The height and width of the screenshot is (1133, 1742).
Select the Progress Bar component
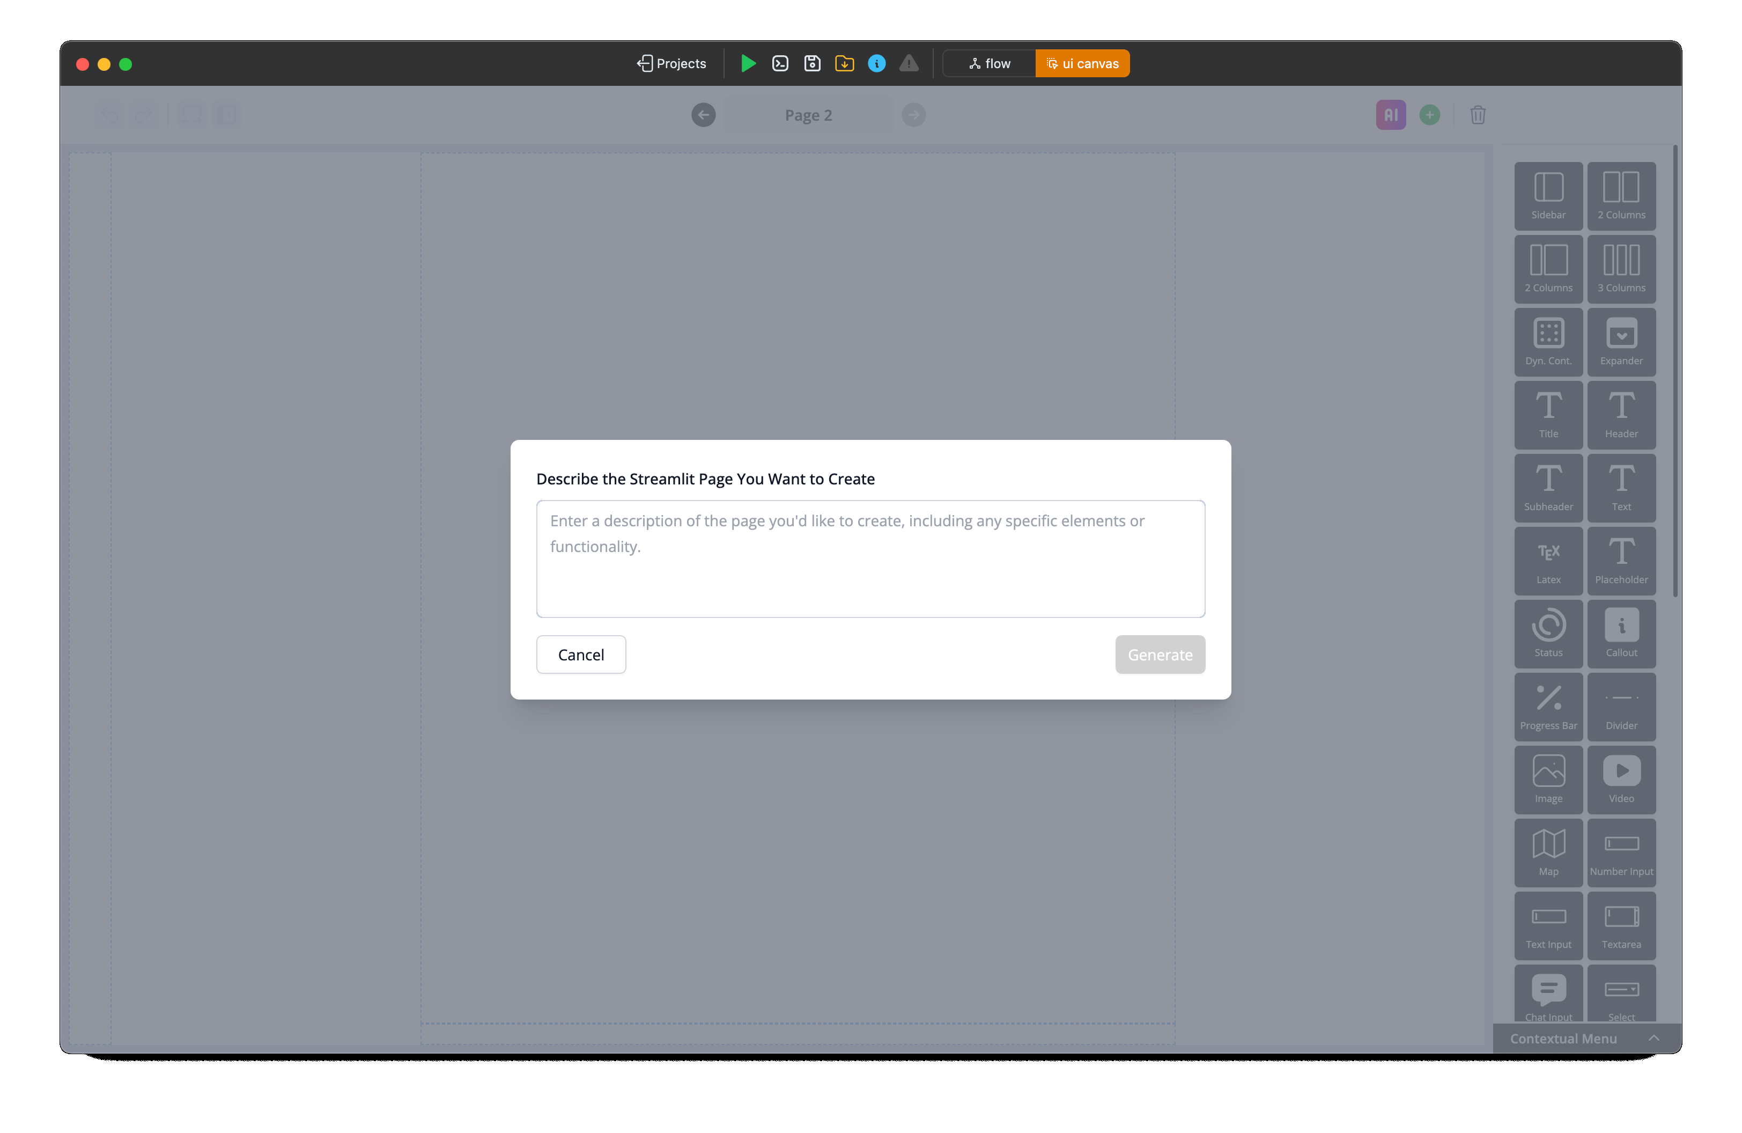click(1548, 707)
